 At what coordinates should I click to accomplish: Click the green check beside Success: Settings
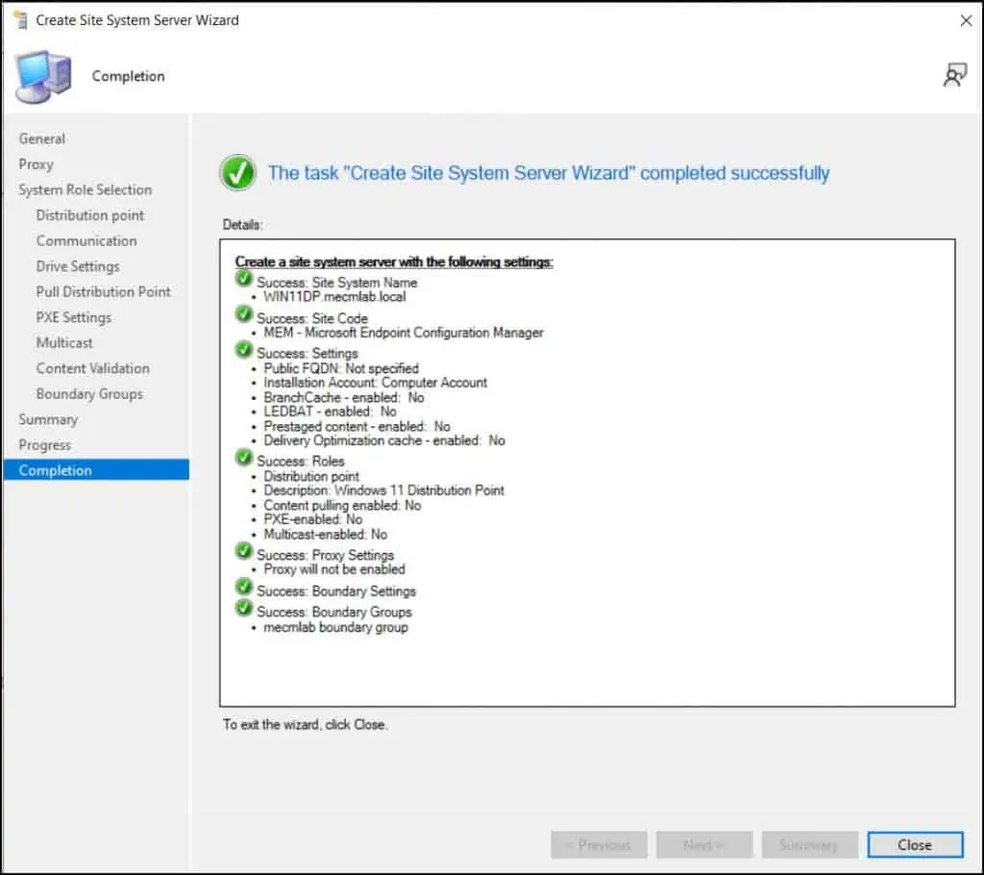tap(244, 351)
